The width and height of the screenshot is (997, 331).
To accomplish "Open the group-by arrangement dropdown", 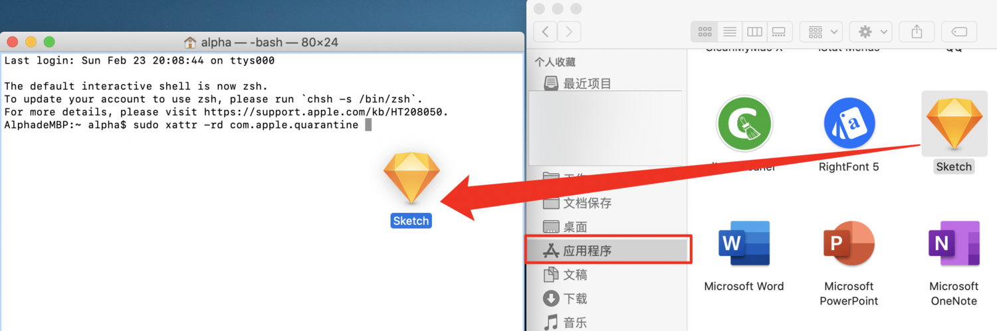I will pyautogui.click(x=822, y=31).
